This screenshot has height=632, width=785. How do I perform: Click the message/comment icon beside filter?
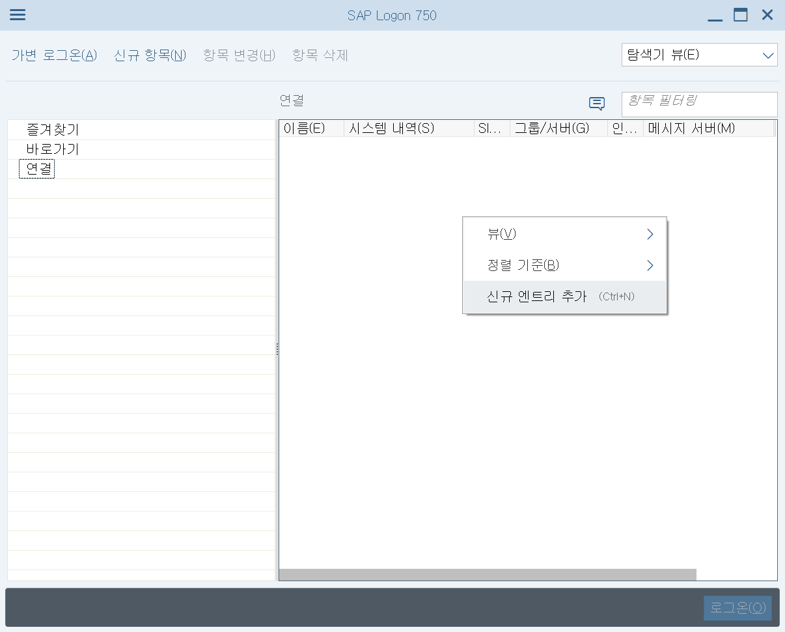point(597,104)
